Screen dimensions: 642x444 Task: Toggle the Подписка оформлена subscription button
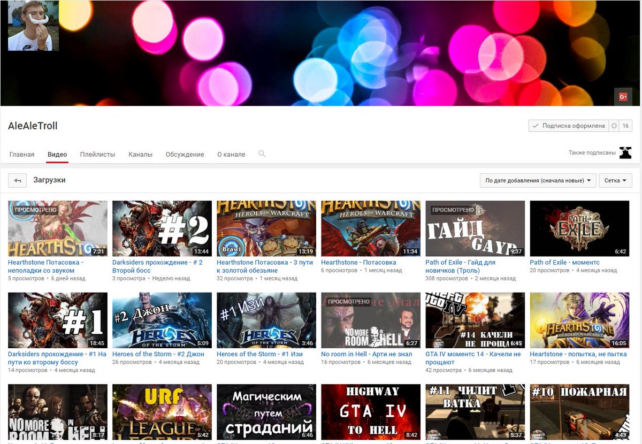pos(568,126)
